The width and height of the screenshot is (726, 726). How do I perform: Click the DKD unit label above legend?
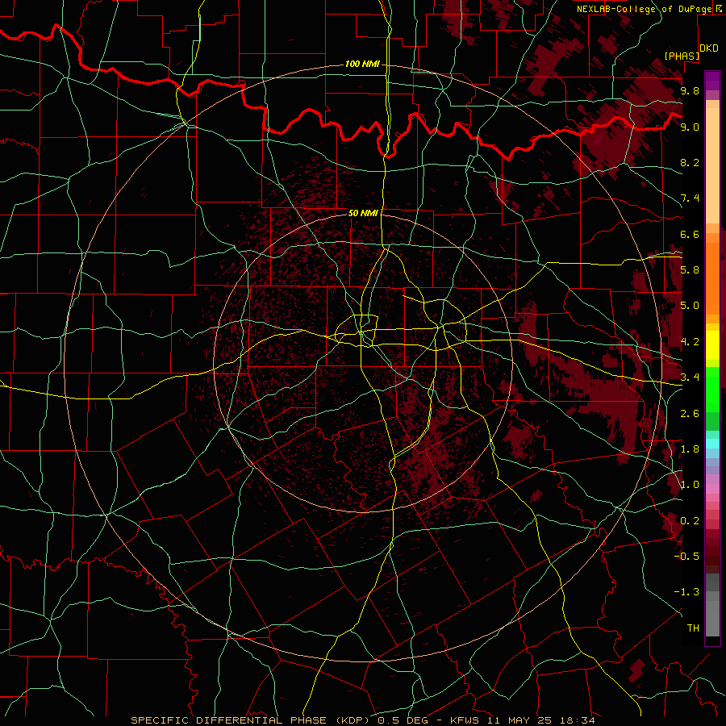pyautogui.click(x=709, y=48)
